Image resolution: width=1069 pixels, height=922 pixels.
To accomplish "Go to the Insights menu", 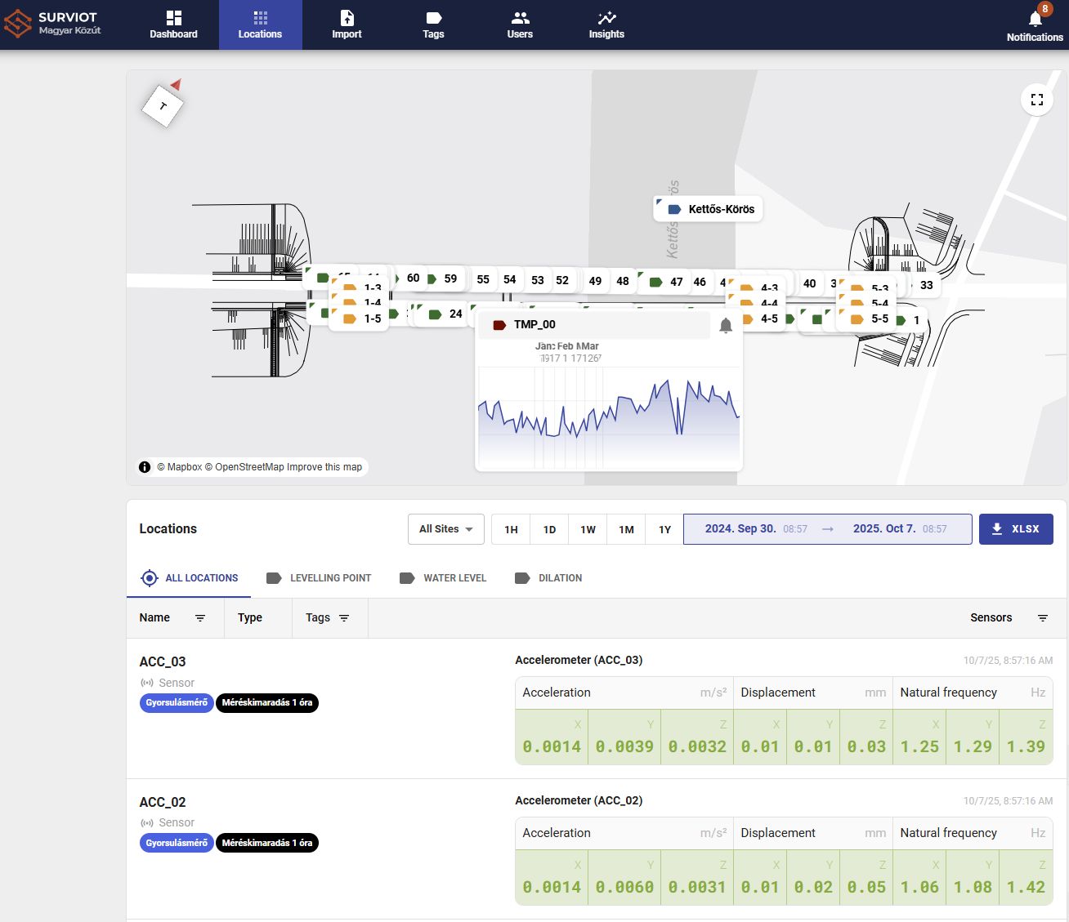I will click(x=606, y=24).
